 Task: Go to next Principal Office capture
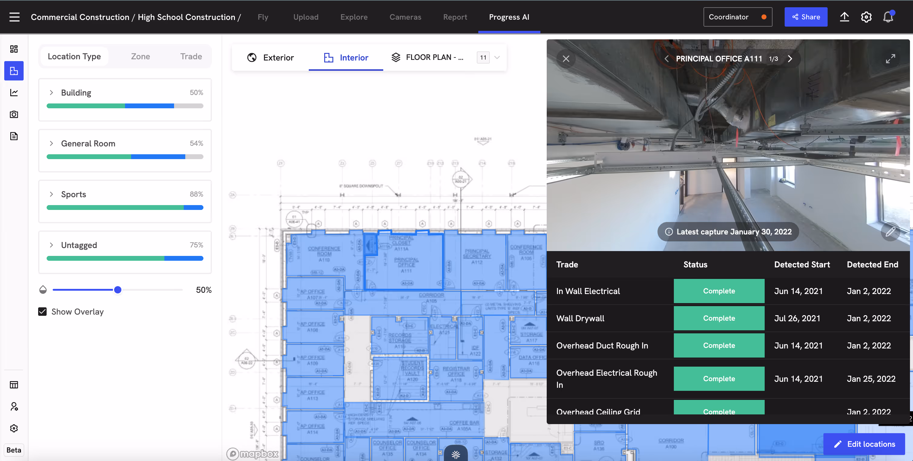tap(790, 59)
